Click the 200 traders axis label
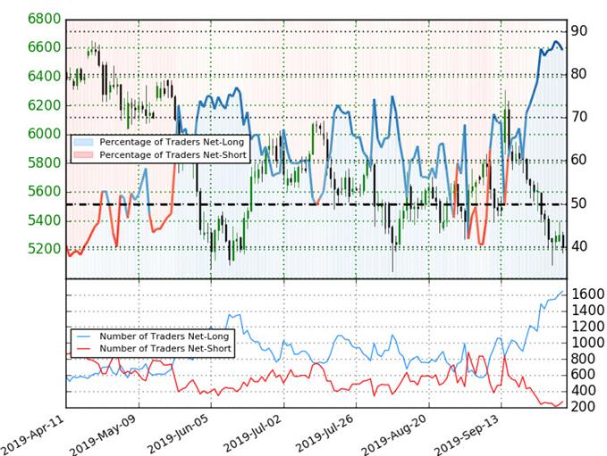Image resolution: width=607 pixels, height=456 pixels. point(583,407)
